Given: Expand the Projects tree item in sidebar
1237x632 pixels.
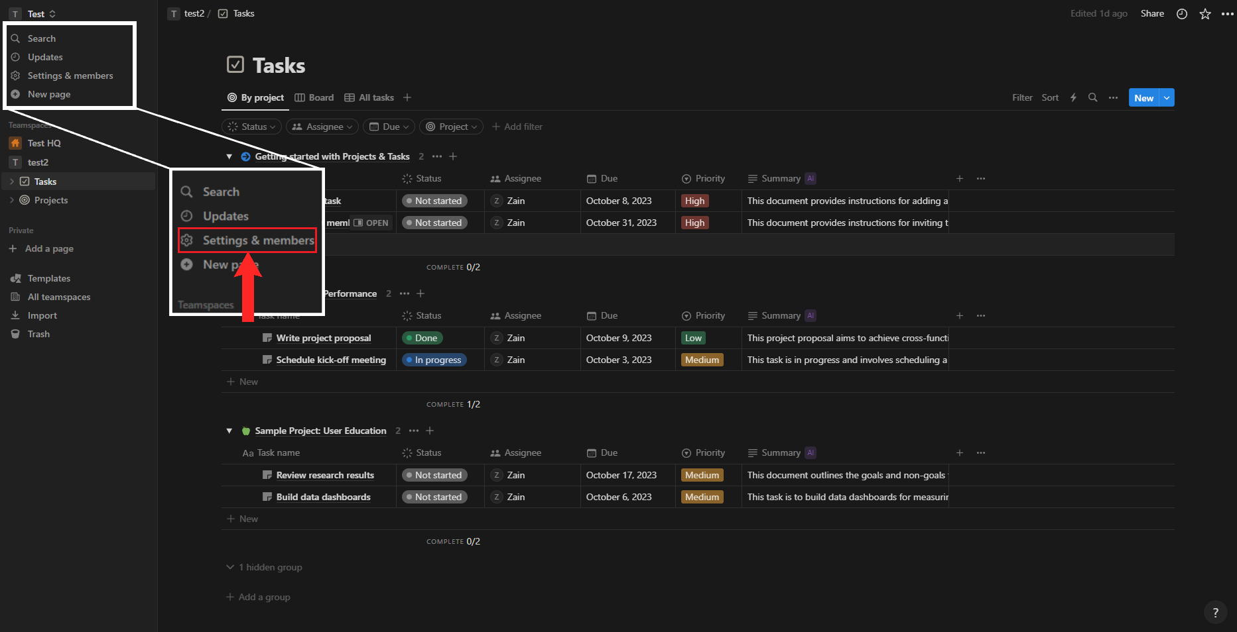Looking at the screenshot, I should [x=12, y=200].
